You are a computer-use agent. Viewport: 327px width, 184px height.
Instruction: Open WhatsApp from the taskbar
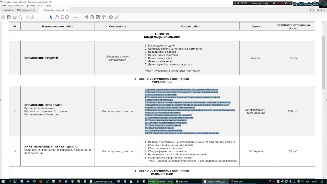tap(85, 181)
